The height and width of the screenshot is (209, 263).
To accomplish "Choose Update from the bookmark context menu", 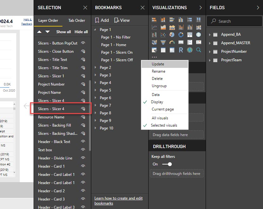I will 165,64.
